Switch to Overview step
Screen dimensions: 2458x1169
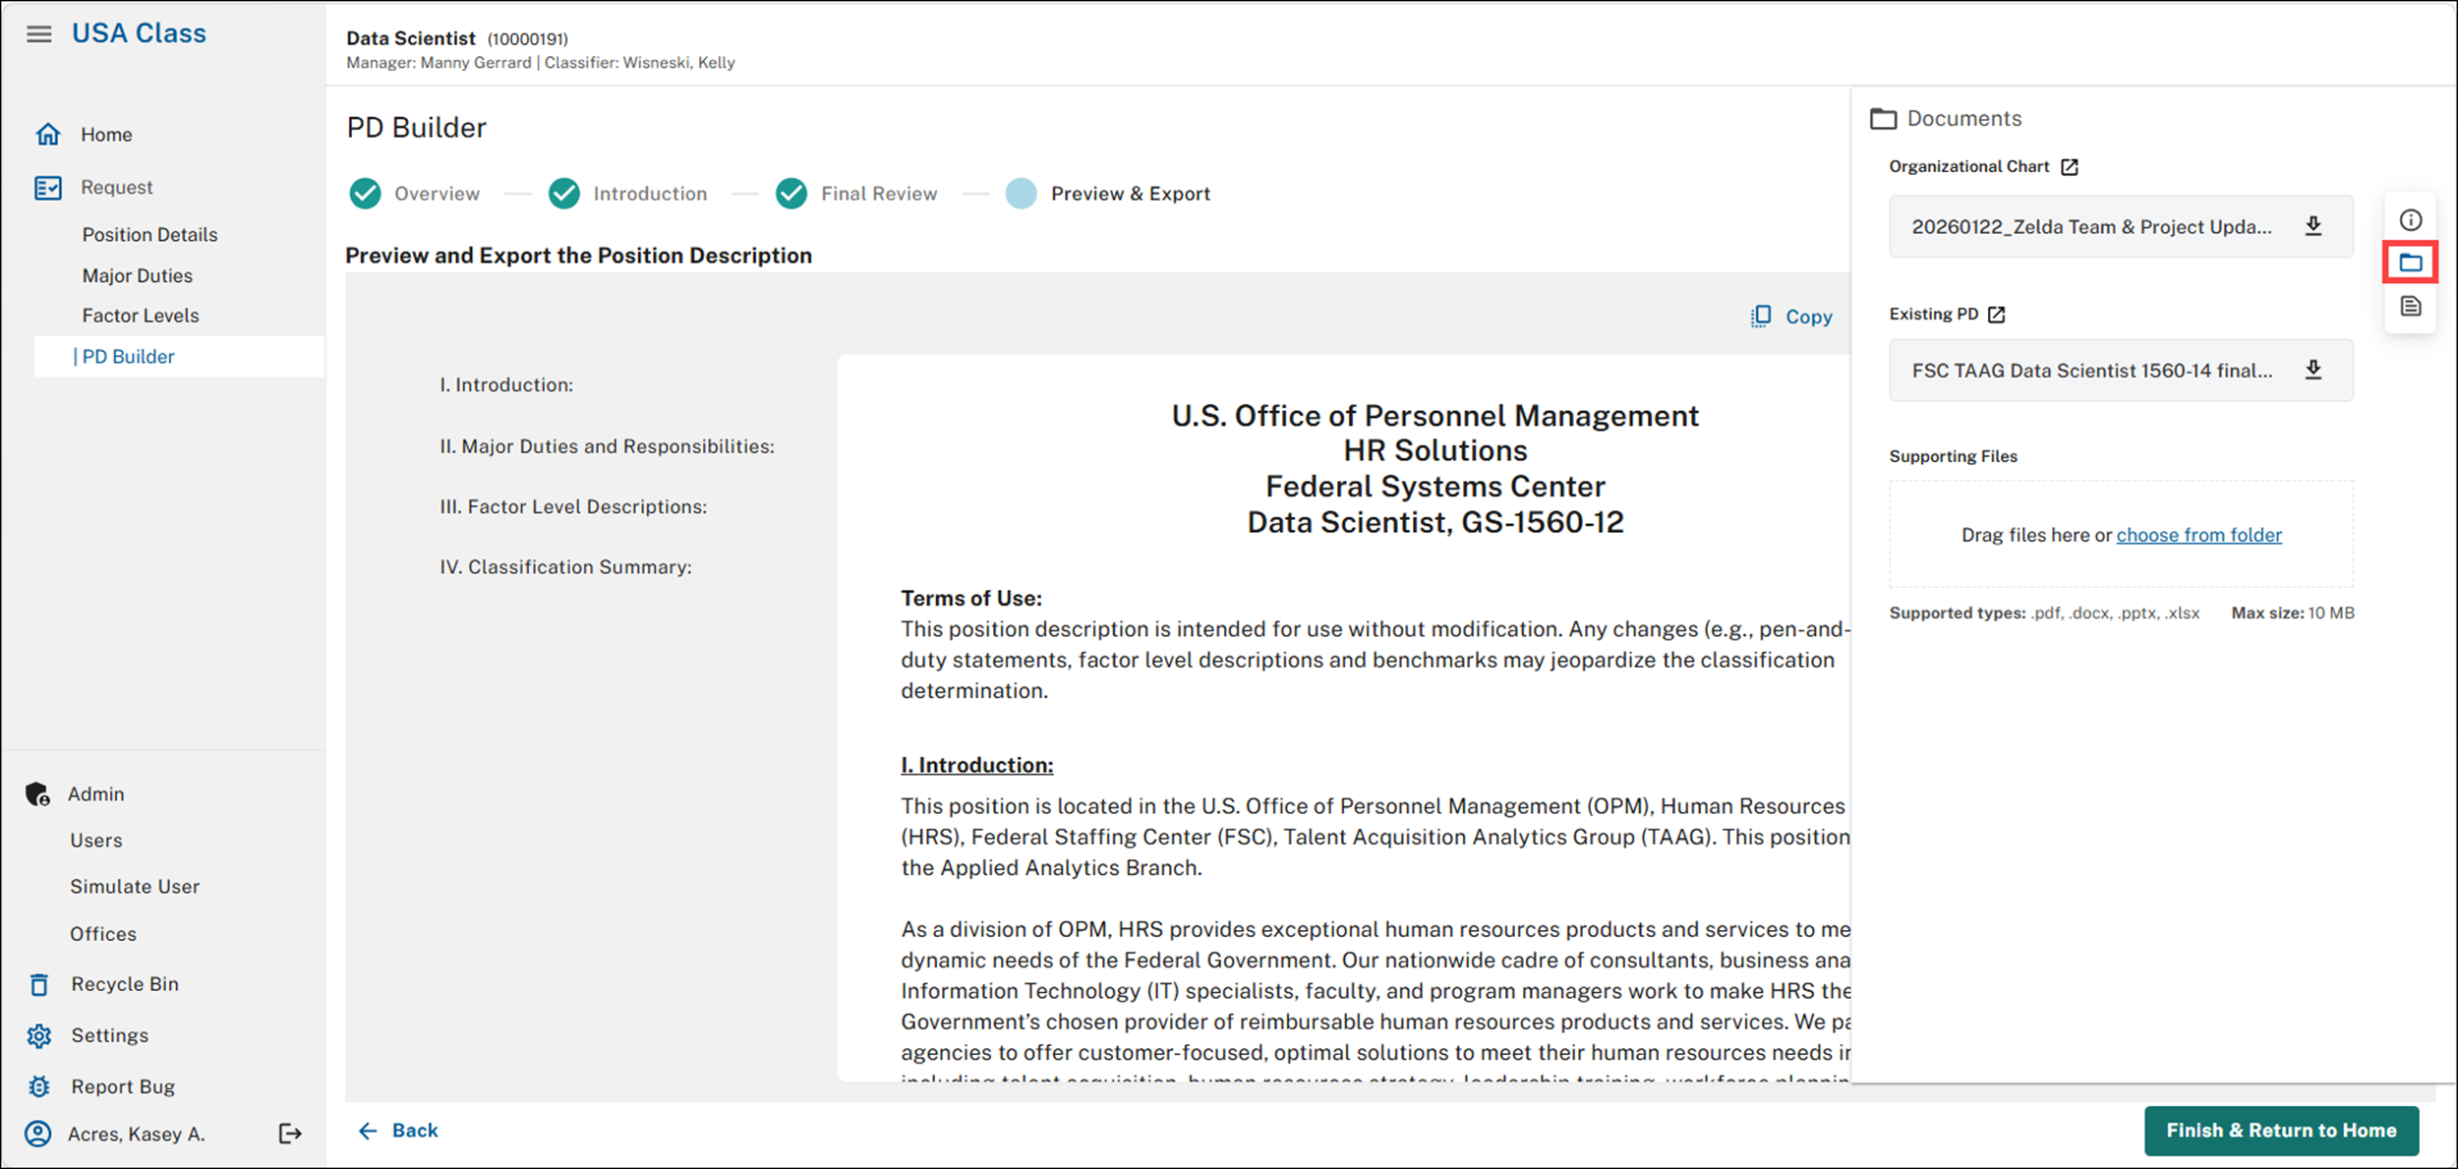(438, 194)
